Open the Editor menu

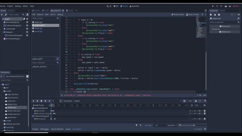point(25,6)
